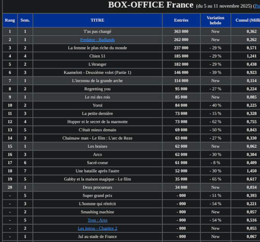
Task: Click the 1,450 cumulative value
Action: (x=251, y=171)
